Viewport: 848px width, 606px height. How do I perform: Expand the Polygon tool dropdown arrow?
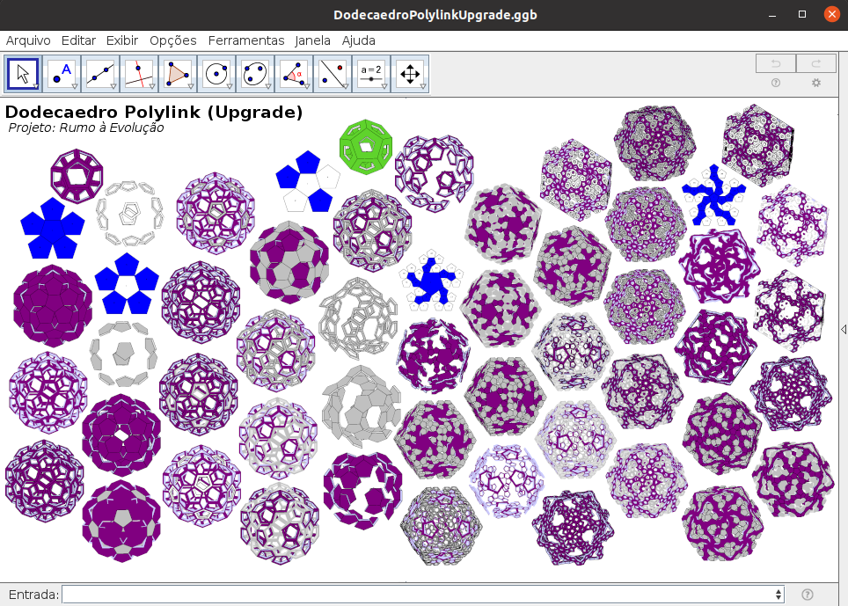191,86
